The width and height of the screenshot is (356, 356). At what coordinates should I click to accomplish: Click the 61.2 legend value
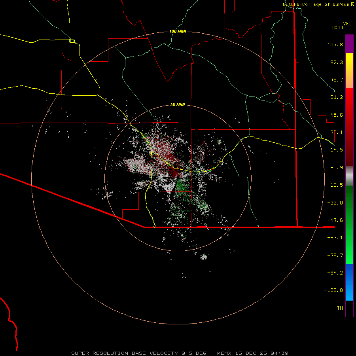337,97
